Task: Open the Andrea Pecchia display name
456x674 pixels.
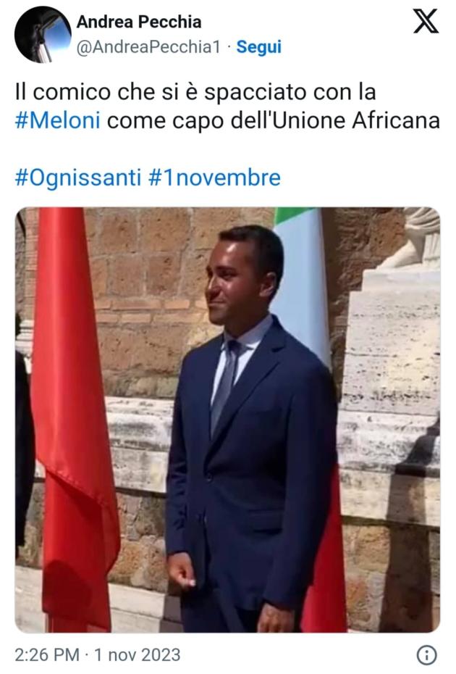Action: 139,22
